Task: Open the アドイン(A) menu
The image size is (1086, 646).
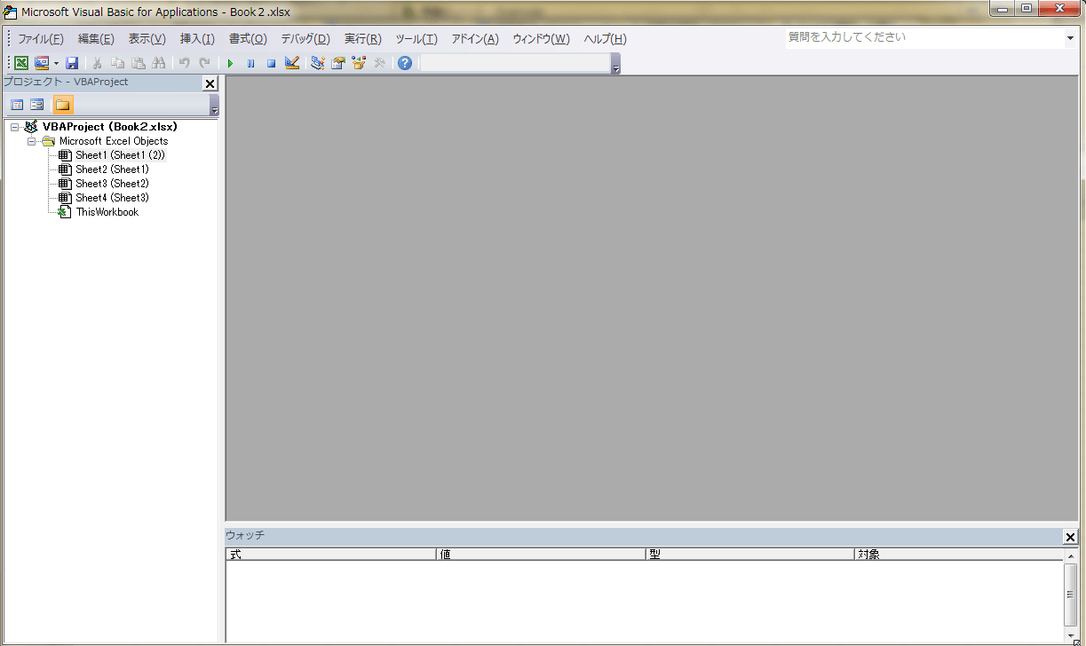Action: pyautogui.click(x=475, y=39)
